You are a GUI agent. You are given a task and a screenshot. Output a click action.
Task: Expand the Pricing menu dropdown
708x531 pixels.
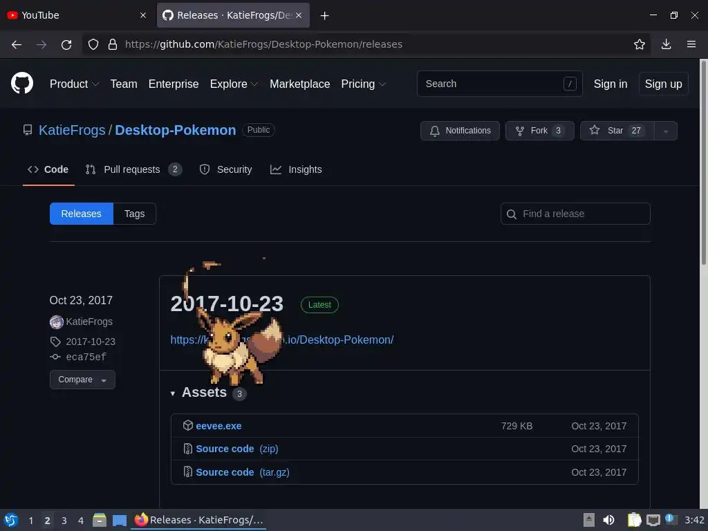(364, 84)
